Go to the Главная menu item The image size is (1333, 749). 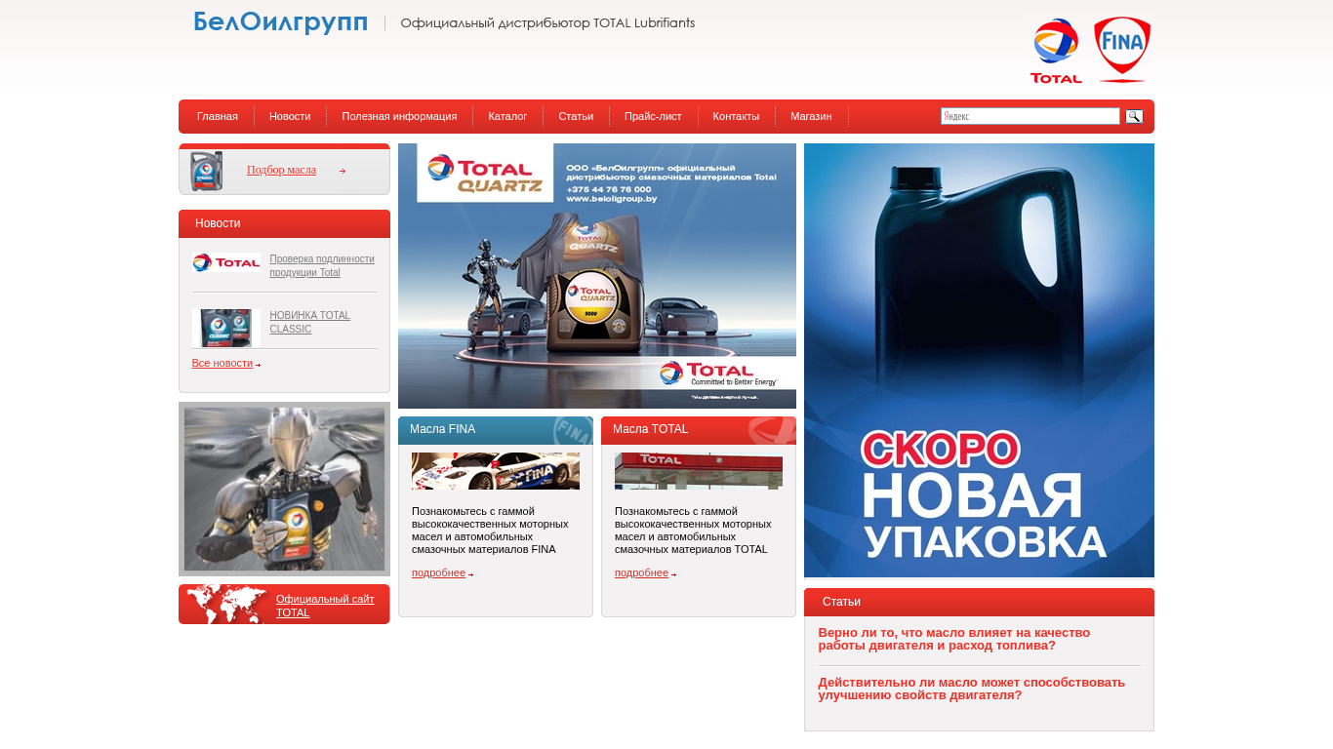pyautogui.click(x=218, y=116)
